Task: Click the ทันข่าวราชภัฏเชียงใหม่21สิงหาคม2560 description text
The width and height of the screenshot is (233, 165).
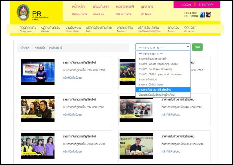Action: [x=182, y=144]
